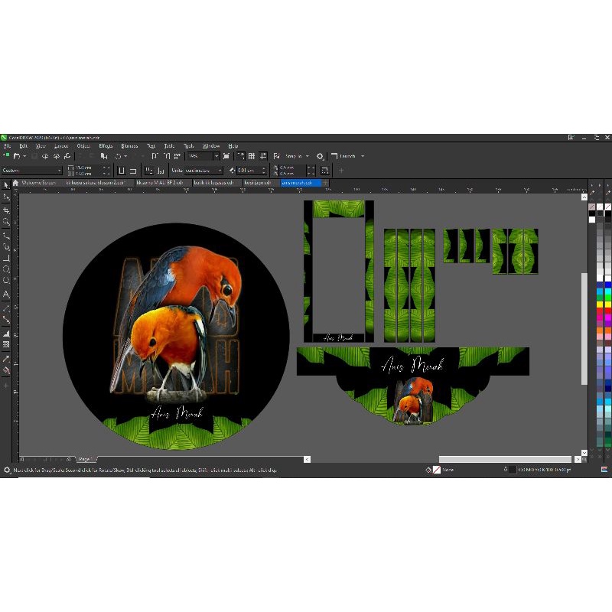Open the Welcome Screen tab
Screen dimensions: 612x612
[42, 184]
